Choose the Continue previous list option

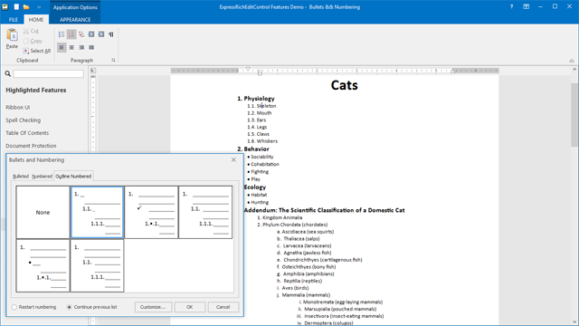click(91, 307)
